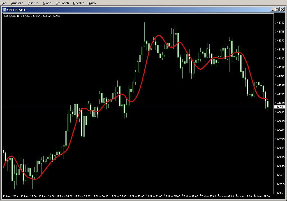Click the 1.67005 price axis label

click(x=280, y=103)
